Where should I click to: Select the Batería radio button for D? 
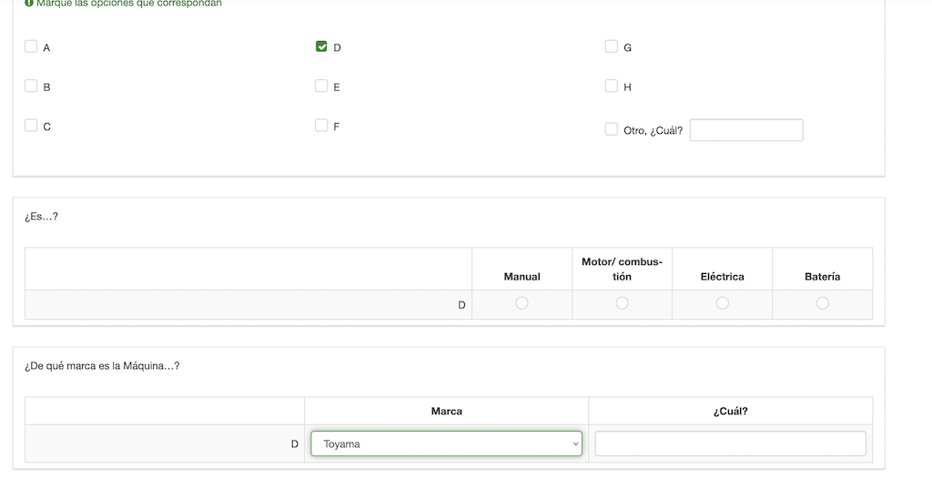pos(823,303)
